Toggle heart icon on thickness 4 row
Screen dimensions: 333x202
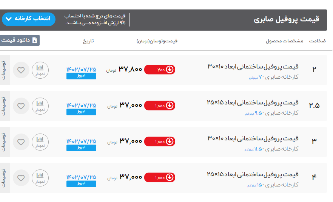click(21, 178)
